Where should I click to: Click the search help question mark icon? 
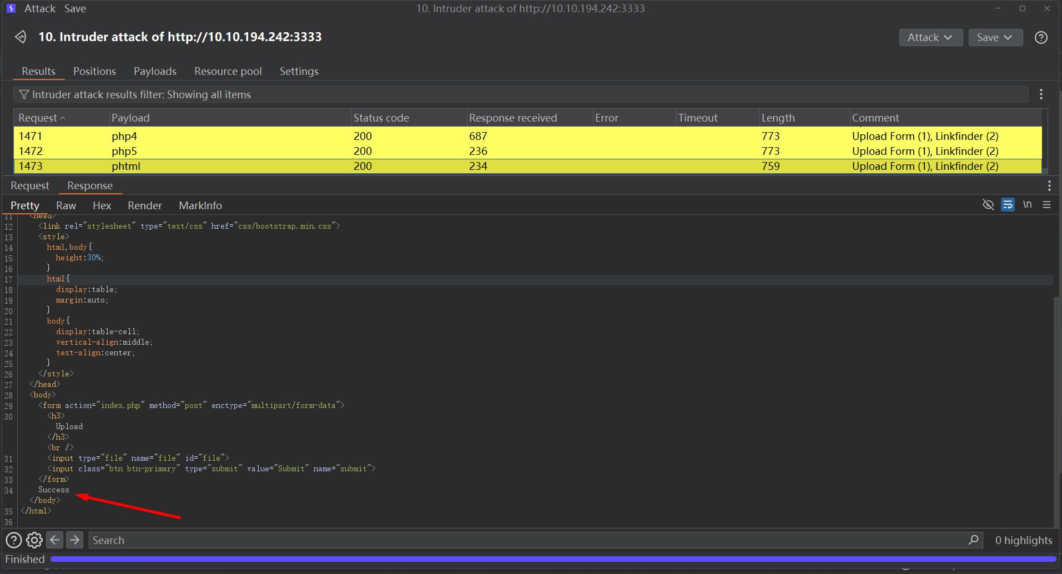tap(14, 540)
